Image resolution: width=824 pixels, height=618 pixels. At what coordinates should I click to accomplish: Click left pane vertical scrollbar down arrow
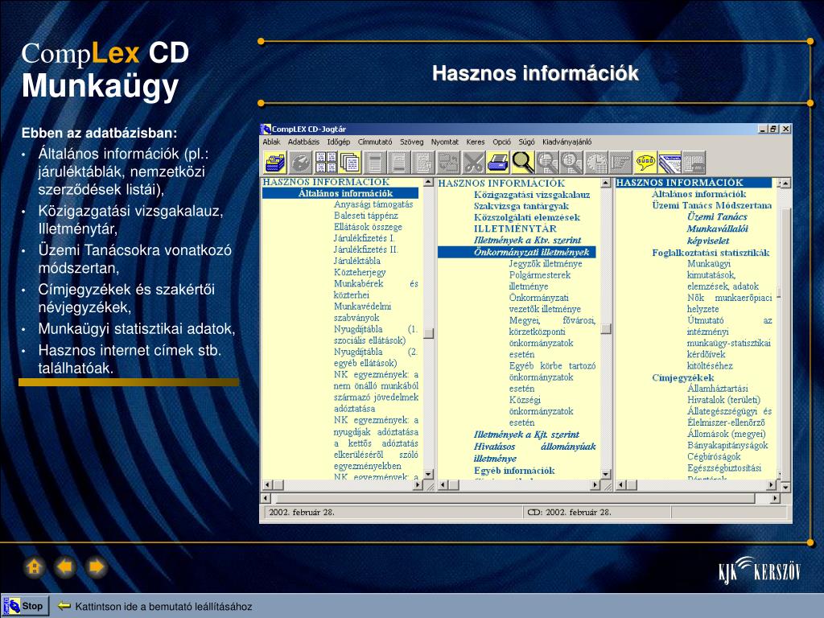pos(428,474)
